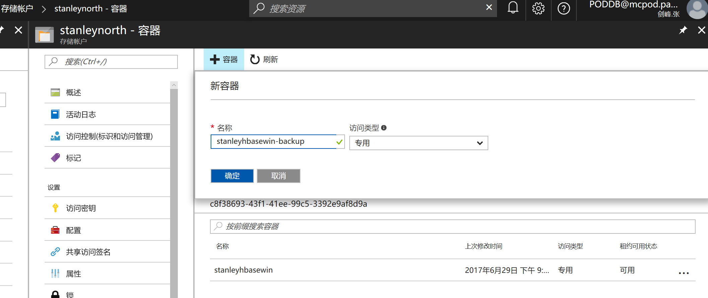Focus the container 名称 input field
Viewport: 708px width, 298px height.
[273, 141]
